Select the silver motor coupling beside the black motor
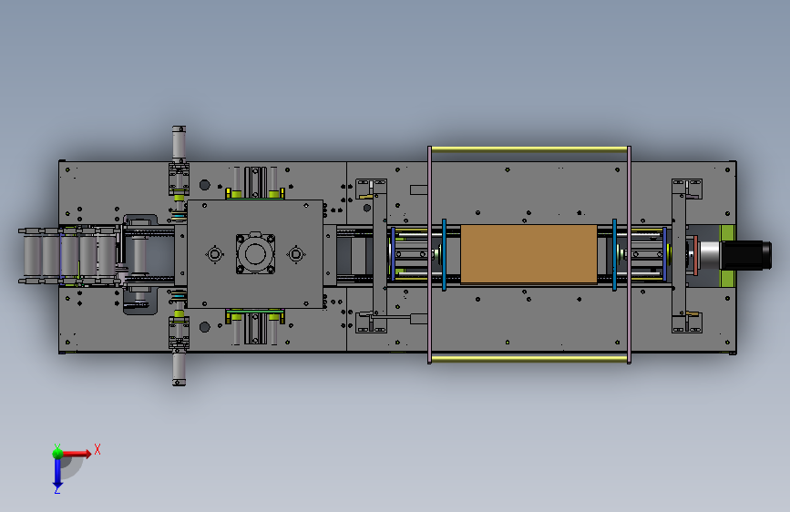This screenshot has width=790, height=512. 710,255
